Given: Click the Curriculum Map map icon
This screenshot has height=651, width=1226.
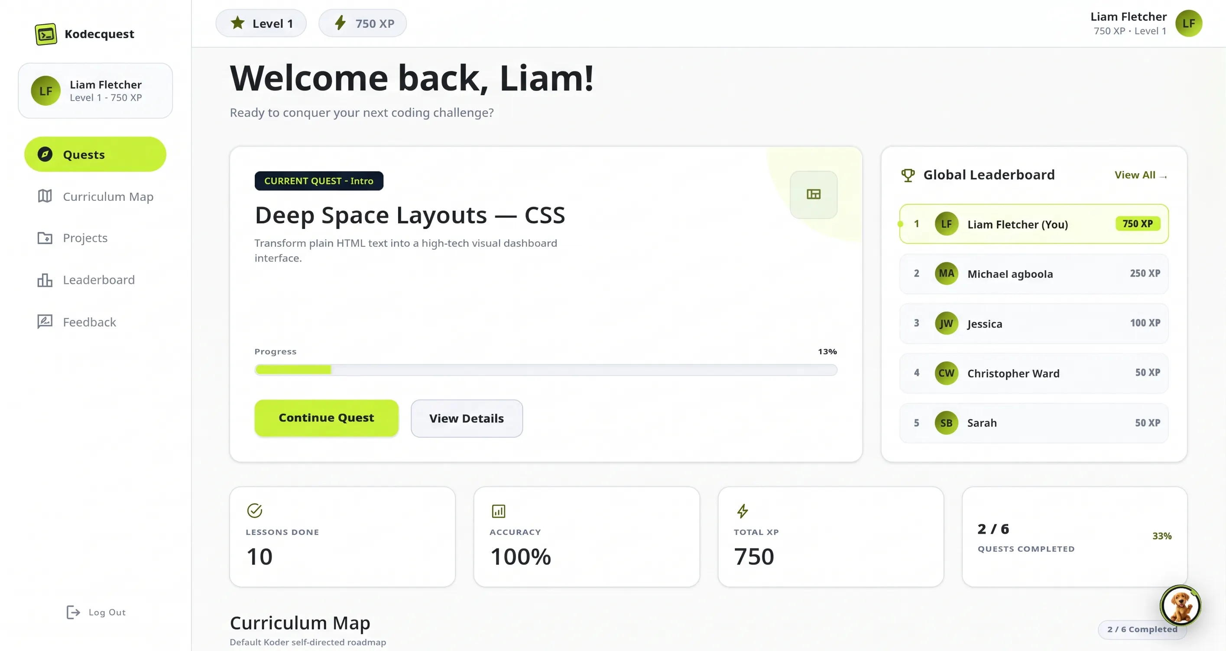Looking at the screenshot, I should (x=45, y=196).
